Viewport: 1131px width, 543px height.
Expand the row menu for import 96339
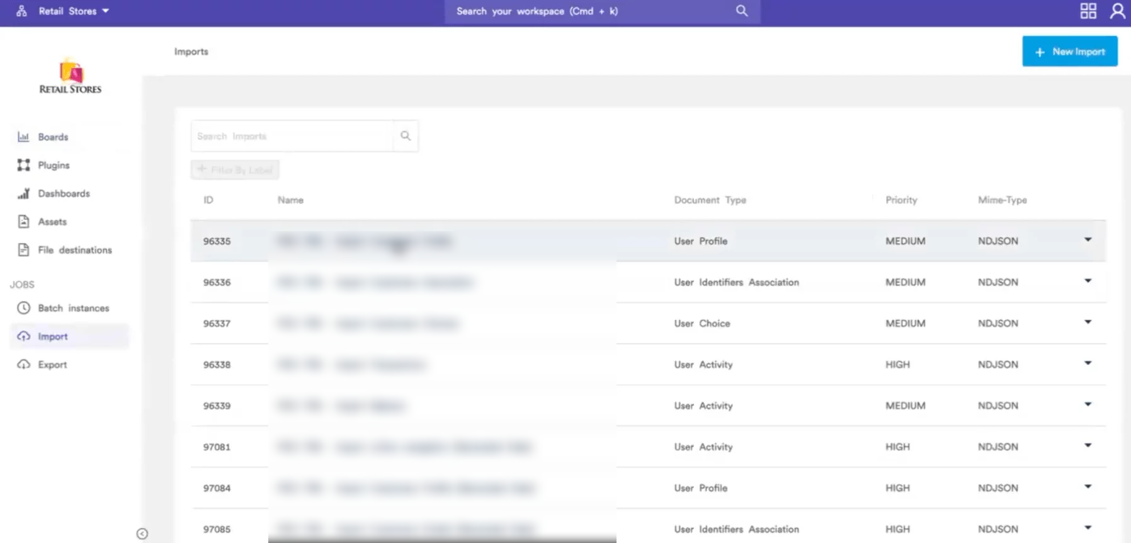click(x=1088, y=404)
